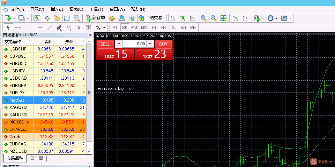Switch chart to candlestick display

(183, 18)
